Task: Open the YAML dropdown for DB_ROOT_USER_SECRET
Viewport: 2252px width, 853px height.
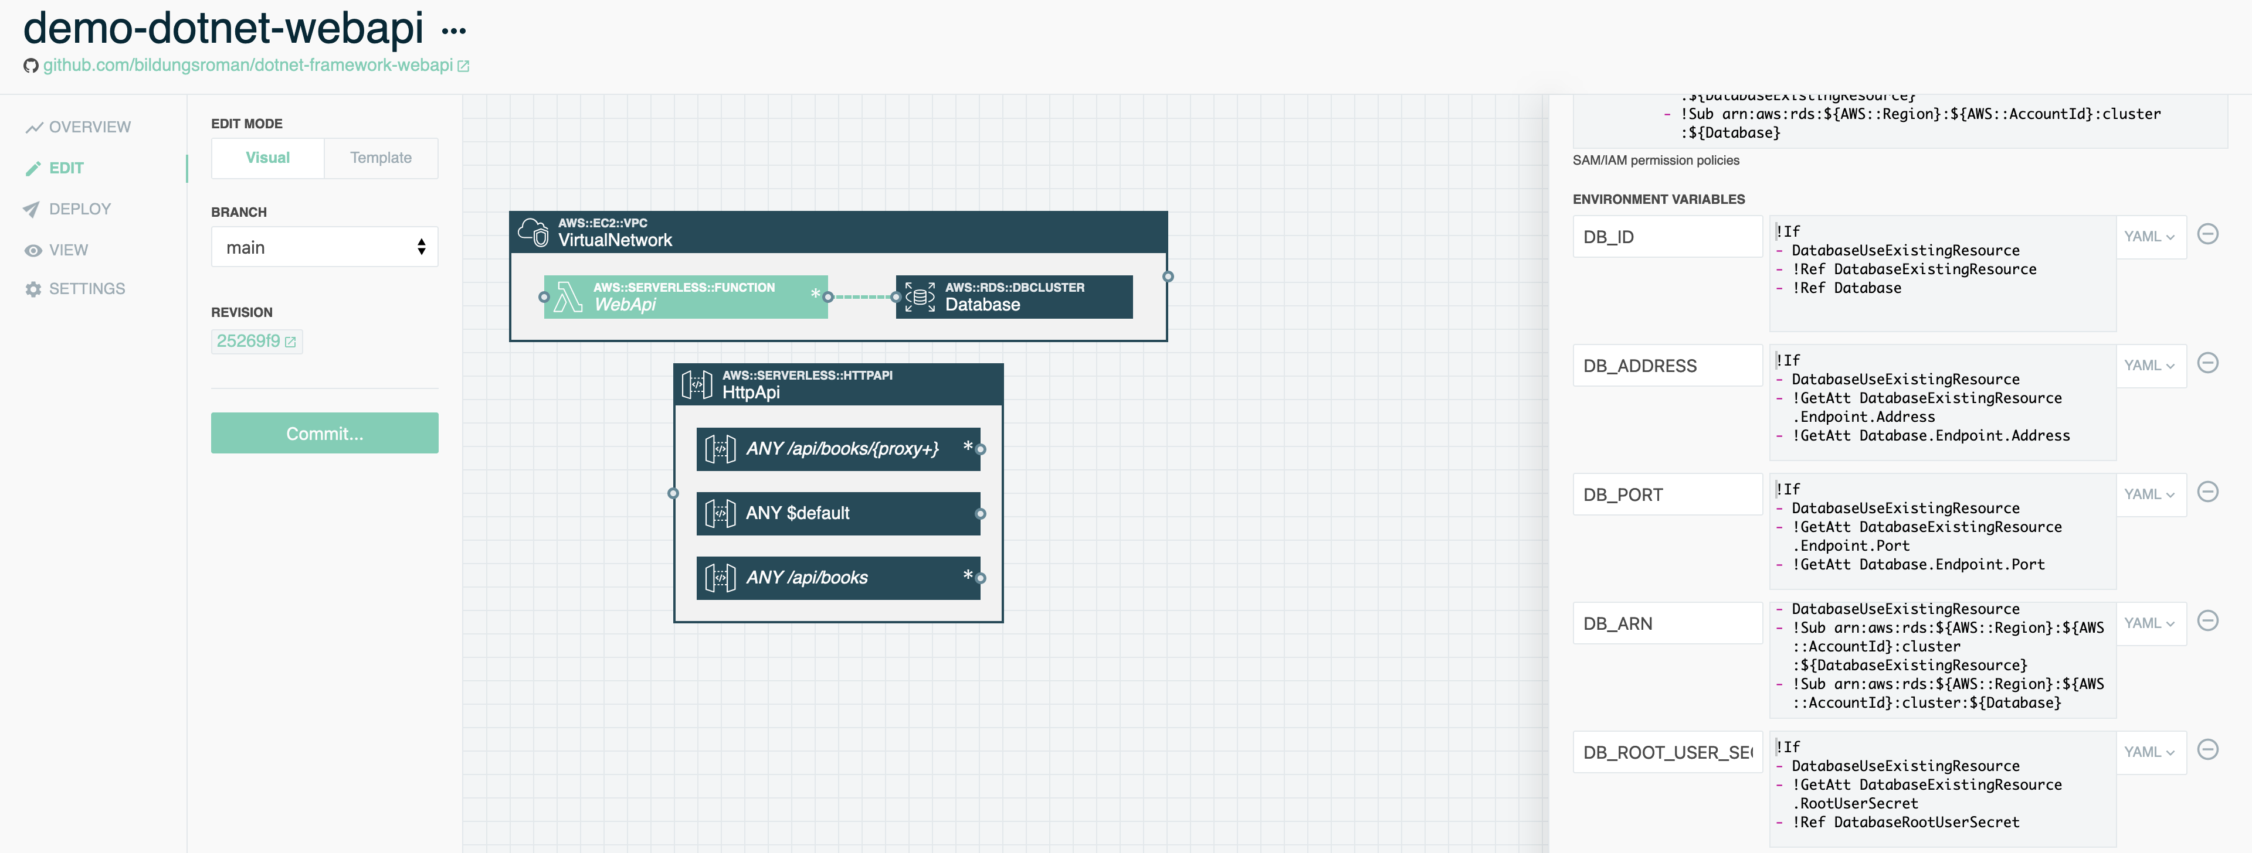Action: coord(2151,753)
